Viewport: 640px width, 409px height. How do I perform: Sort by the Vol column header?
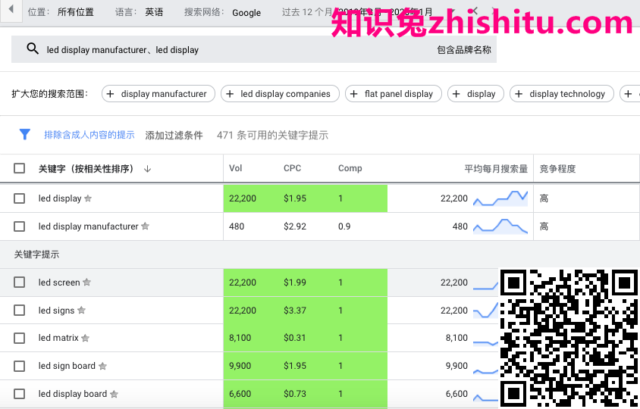point(235,168)
